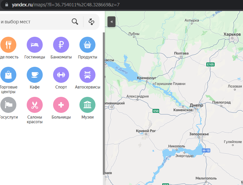Select the Торговые центры bag icon

pos(8,75)
